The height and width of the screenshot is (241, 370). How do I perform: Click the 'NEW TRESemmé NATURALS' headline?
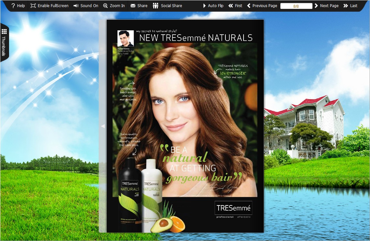pos(196,38)
